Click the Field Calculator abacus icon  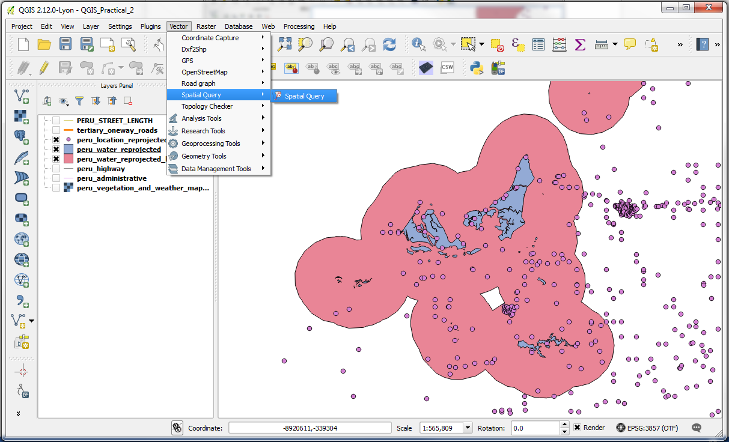559,44
